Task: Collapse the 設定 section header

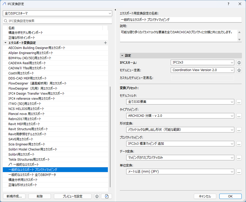Action: coord(122,56)
